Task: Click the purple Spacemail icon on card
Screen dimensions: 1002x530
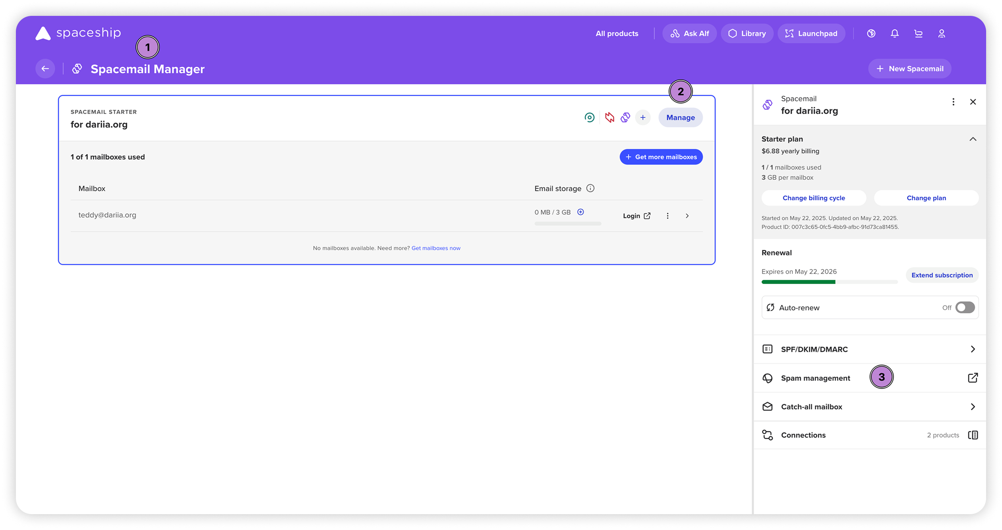Action: [x=625, y=117]
